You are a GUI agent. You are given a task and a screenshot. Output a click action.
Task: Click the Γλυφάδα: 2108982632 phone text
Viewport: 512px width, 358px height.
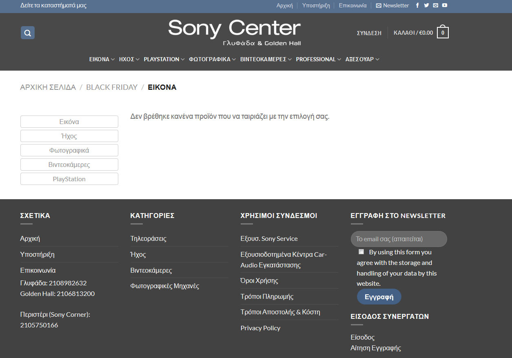point(53,283)
